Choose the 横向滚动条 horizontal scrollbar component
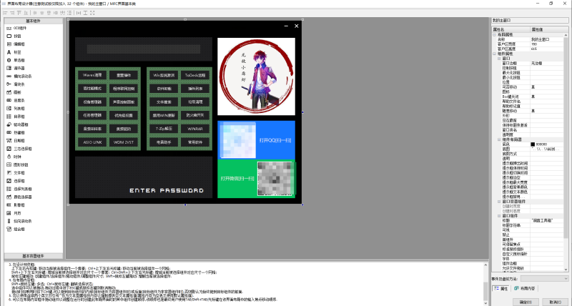572x306 pixels. point(19,76)
